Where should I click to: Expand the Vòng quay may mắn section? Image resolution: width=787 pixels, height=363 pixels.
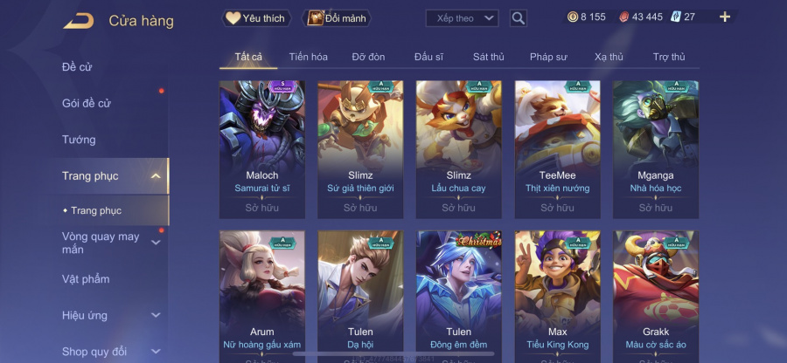[157, 243]
